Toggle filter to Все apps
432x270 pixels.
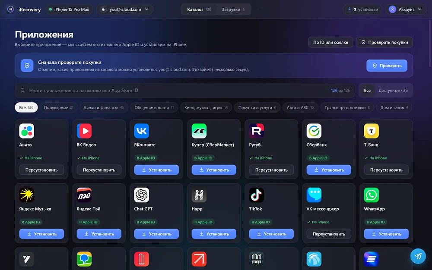(367, 90)
